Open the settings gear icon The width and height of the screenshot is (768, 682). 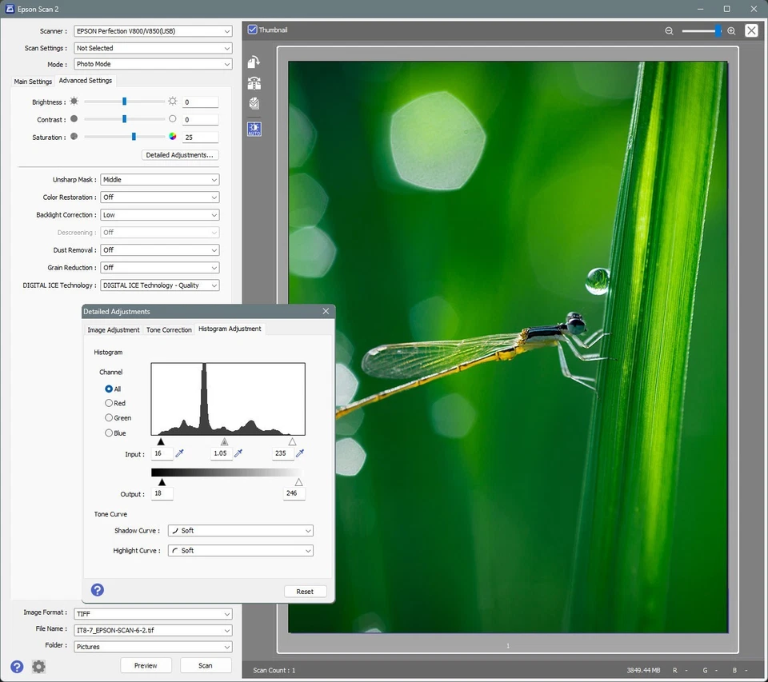38,666
